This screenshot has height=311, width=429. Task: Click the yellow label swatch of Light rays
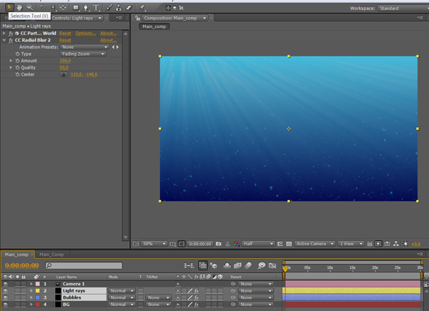point(38,290)
